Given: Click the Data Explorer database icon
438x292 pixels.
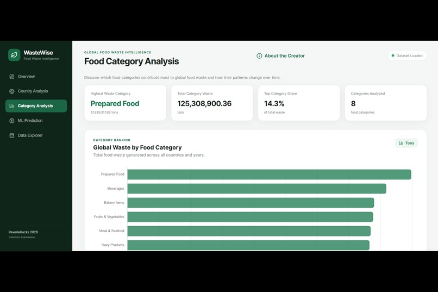Looking at the screenshot, I should [12, 135].
